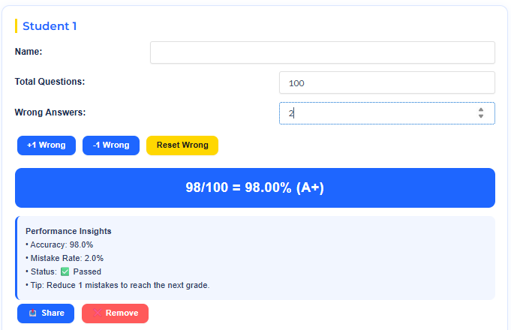The image size is (511, 330).
Task: Focus the Name input field
Action: tap(323, 52)
